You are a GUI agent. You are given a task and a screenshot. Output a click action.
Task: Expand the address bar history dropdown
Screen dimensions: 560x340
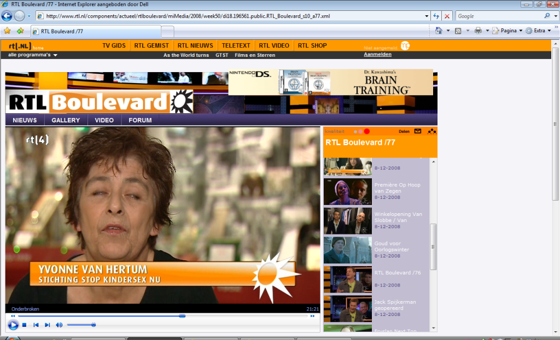(427, 16)
